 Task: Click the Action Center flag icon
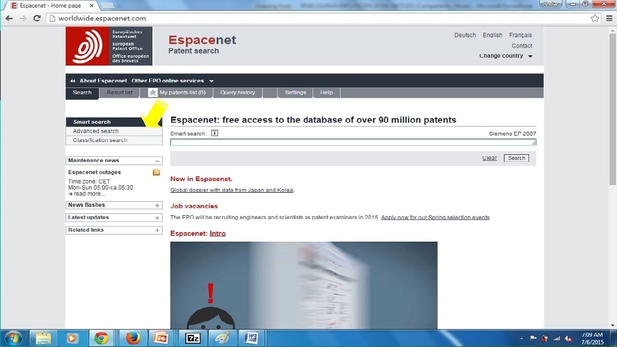click(x=533, y=339)
